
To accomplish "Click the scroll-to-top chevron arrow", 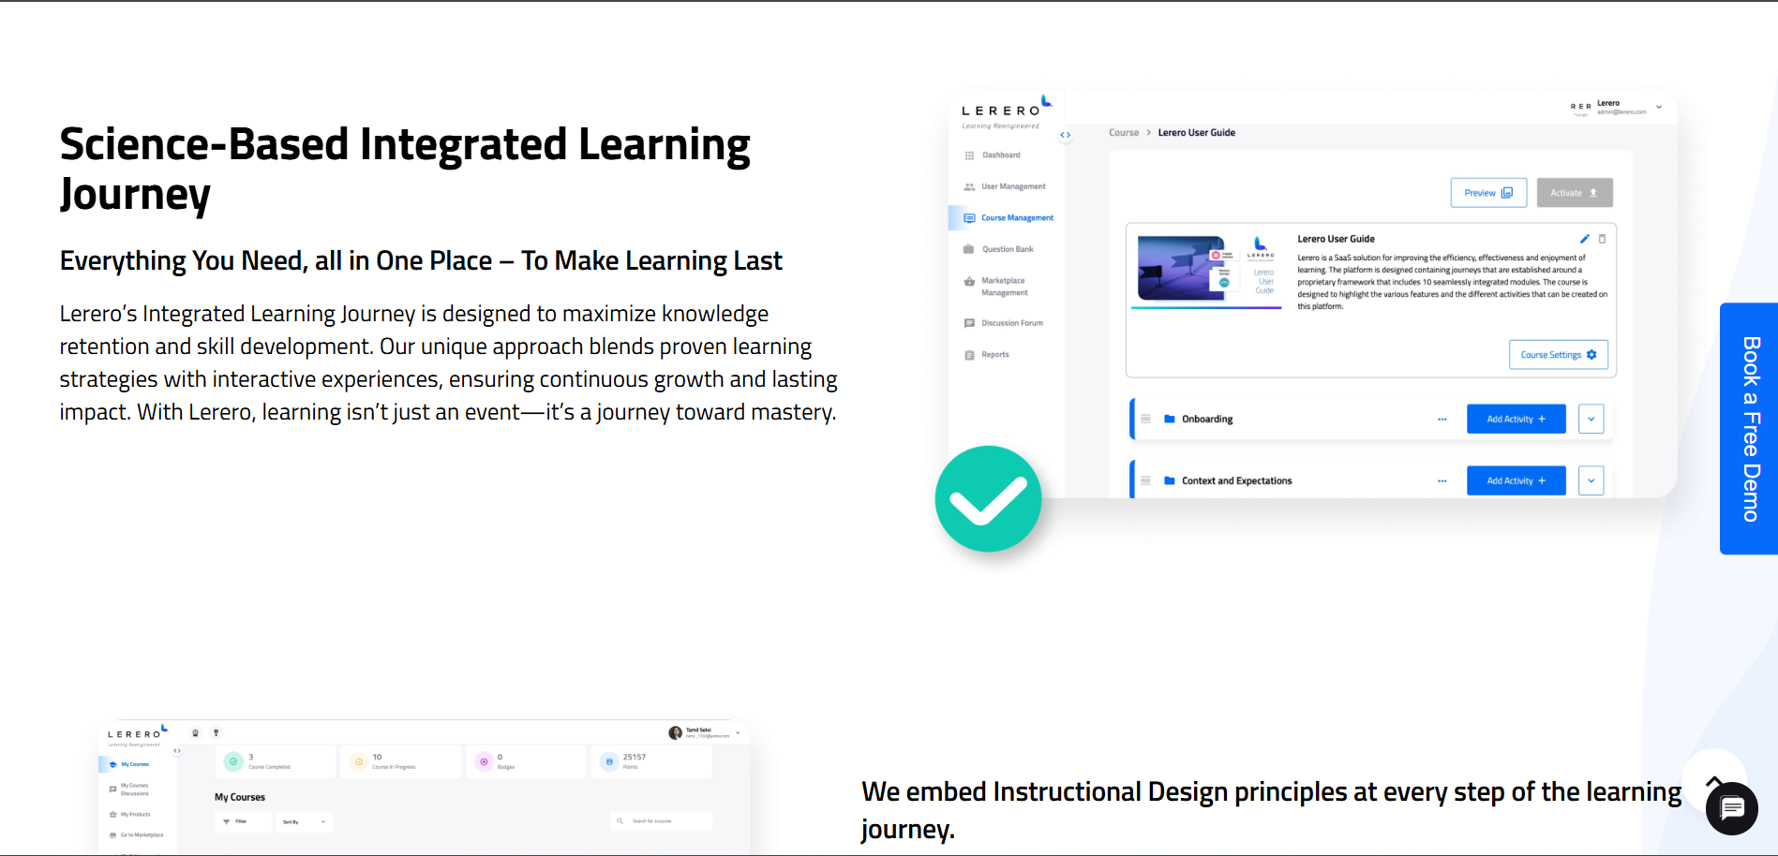I will pyautogui.click(x=1714, y=782).
